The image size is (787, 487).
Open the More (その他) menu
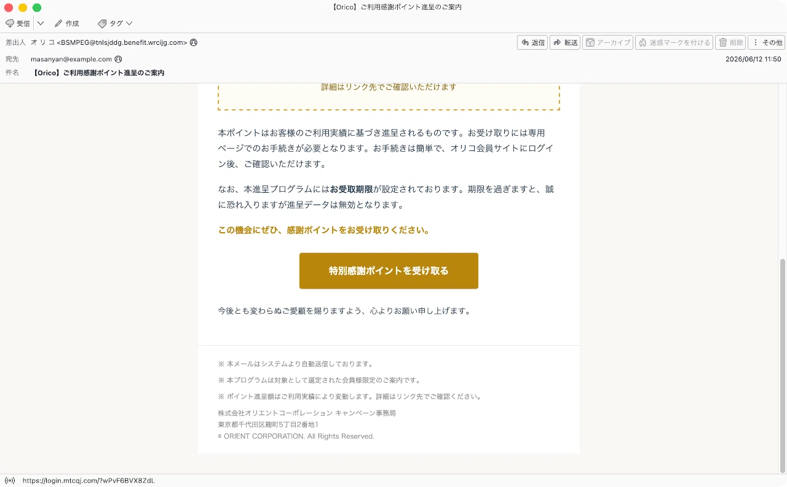click(766, 42)
